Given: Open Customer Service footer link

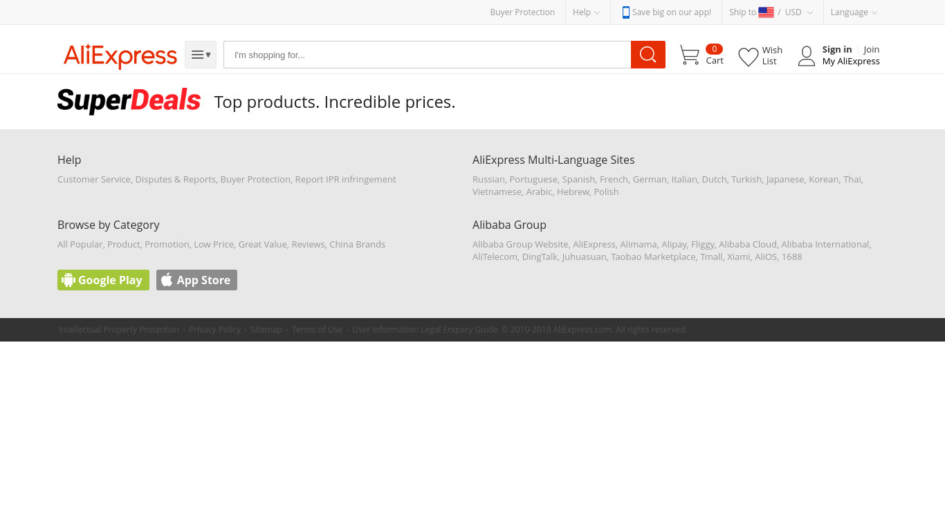Looking at the screenshot, I should [94, 179].
